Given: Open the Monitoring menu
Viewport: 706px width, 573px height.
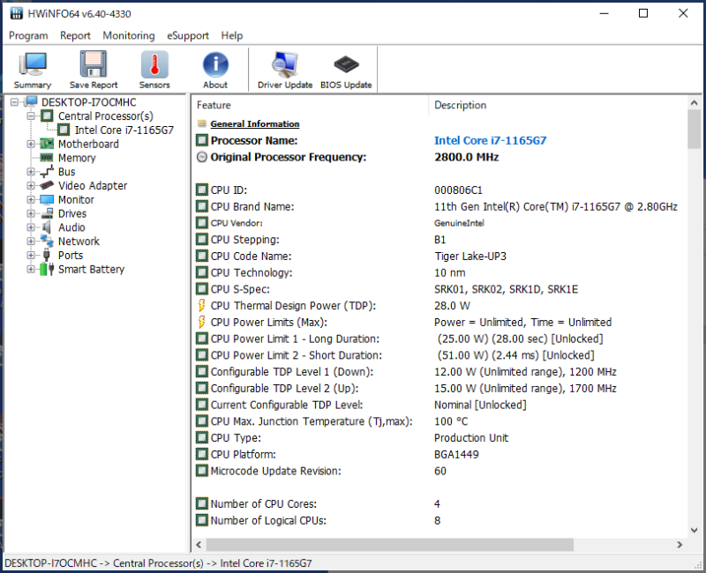Looking at the screenshot, I should (128, 35).
